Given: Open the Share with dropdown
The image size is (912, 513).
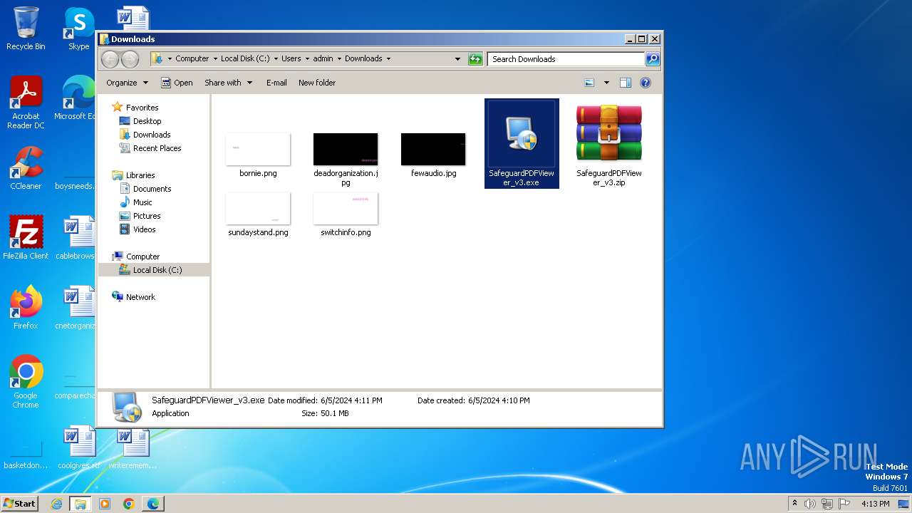Looking at the screenshot, I should (x=228, y=83).
